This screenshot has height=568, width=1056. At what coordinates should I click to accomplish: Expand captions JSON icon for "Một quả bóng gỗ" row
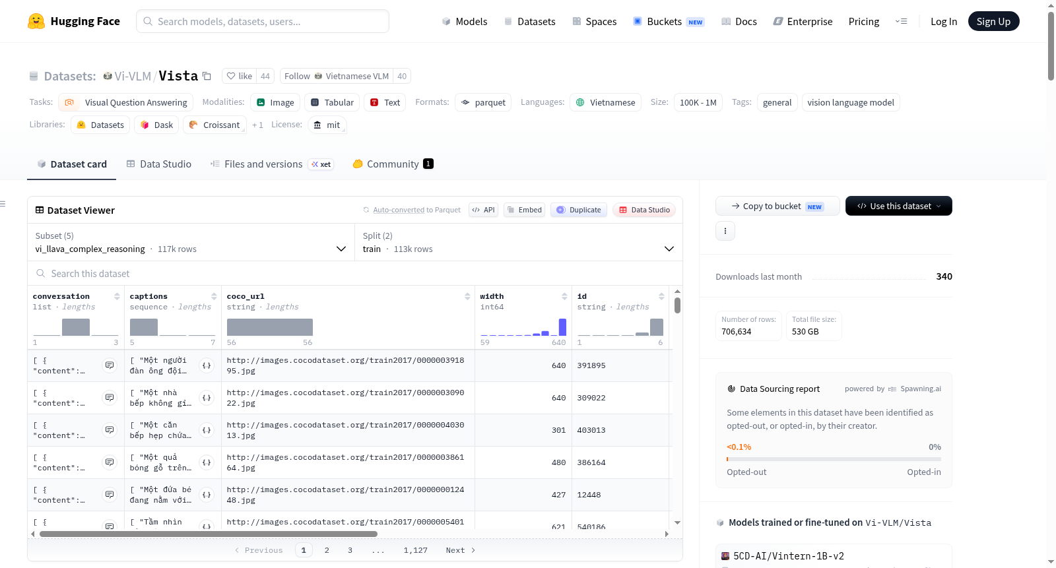click(x=207, y=462)
